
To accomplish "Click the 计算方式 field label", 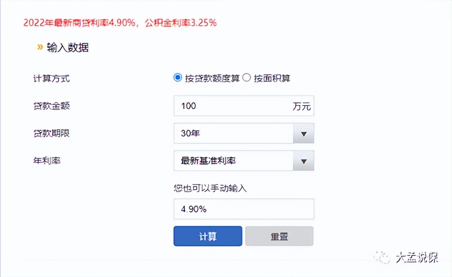I will point(51,79).
